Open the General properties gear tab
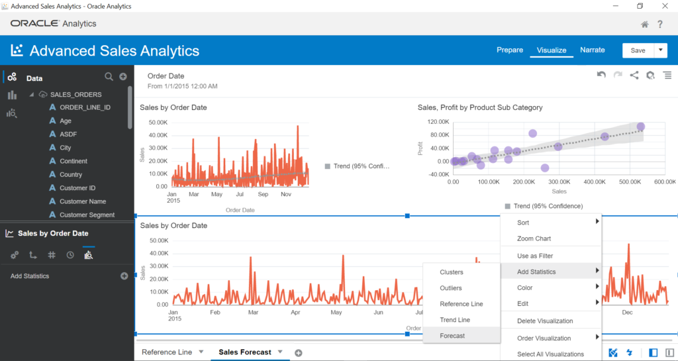 point(15,255)
